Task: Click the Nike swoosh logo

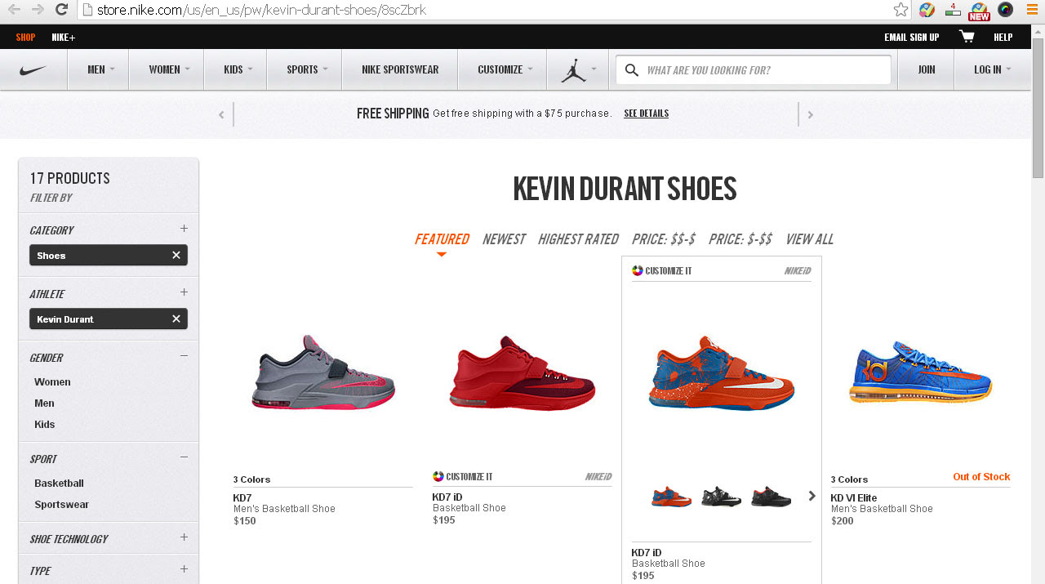Action: tap(33, 69)
